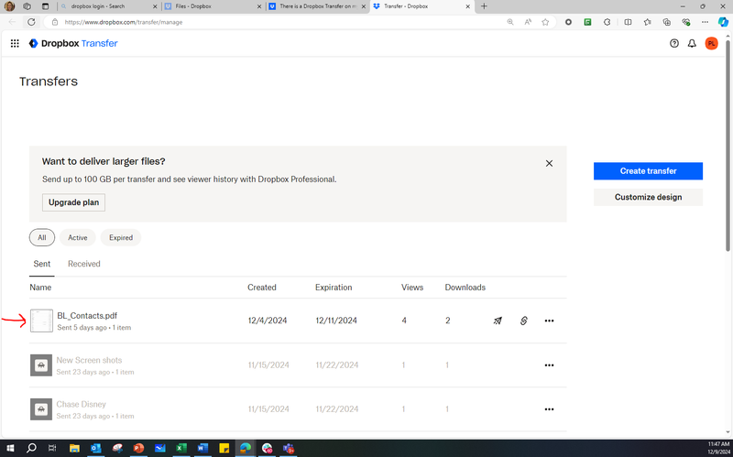733x457 pixels.
Task: Click the New Screen shots transfer name
Action: click(x=89, y=360)
